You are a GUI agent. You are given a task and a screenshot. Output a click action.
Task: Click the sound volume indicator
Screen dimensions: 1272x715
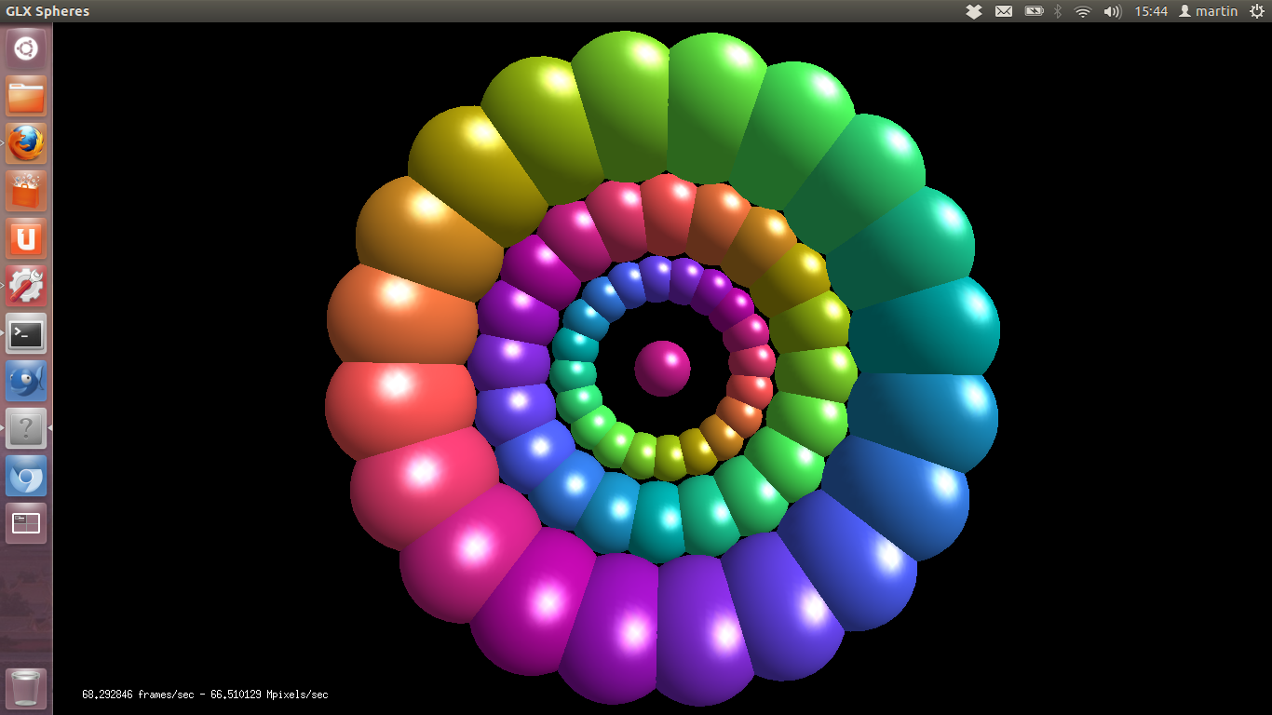pyautogui.click(x=1112, y=11)
